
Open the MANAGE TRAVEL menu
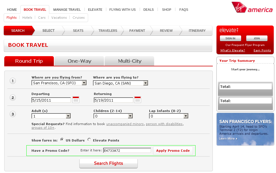point(67,10)
